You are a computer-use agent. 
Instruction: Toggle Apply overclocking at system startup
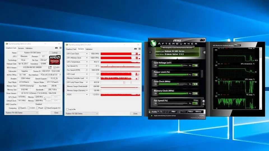[152, 115]
